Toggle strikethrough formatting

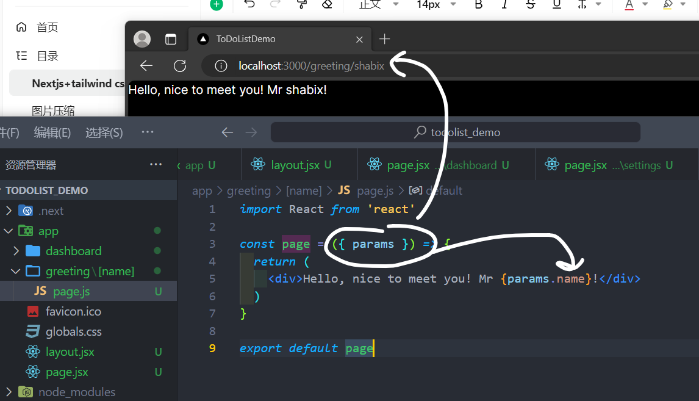[x=530, y=4]
